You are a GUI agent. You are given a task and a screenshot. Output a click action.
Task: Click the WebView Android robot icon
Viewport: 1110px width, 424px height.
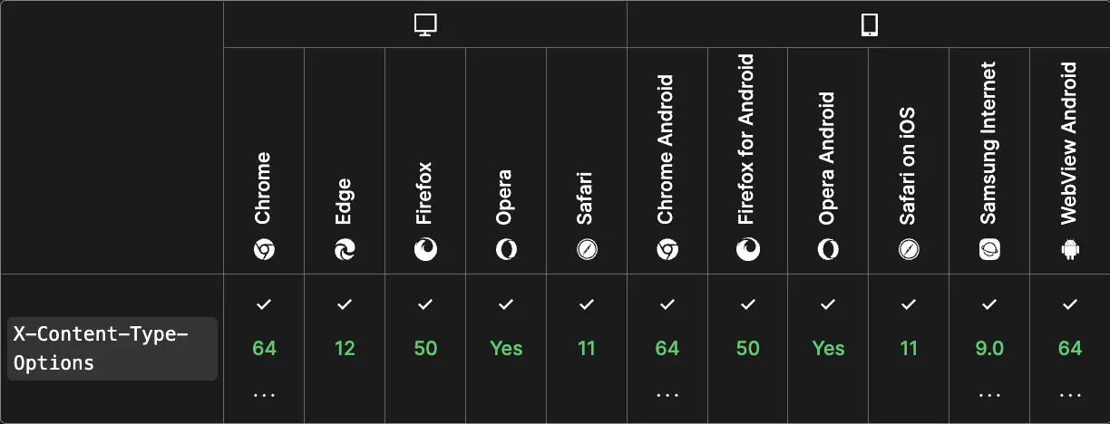(x=1070, y=249)
